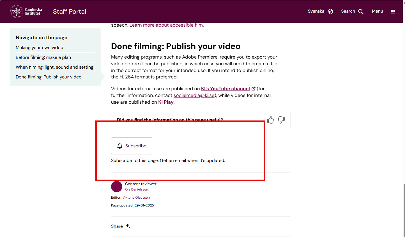Click the globe language icon
The width and height of the screenshot is (405, 239).
pyautogui.click(x=330, y=11)
